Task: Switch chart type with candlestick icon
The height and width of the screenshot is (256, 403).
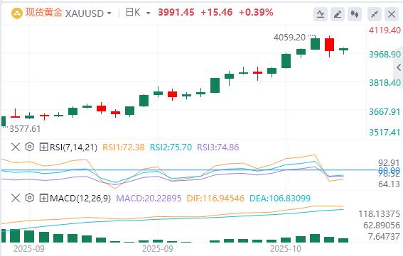Action: pyautogui.click(x=355, y=14)
